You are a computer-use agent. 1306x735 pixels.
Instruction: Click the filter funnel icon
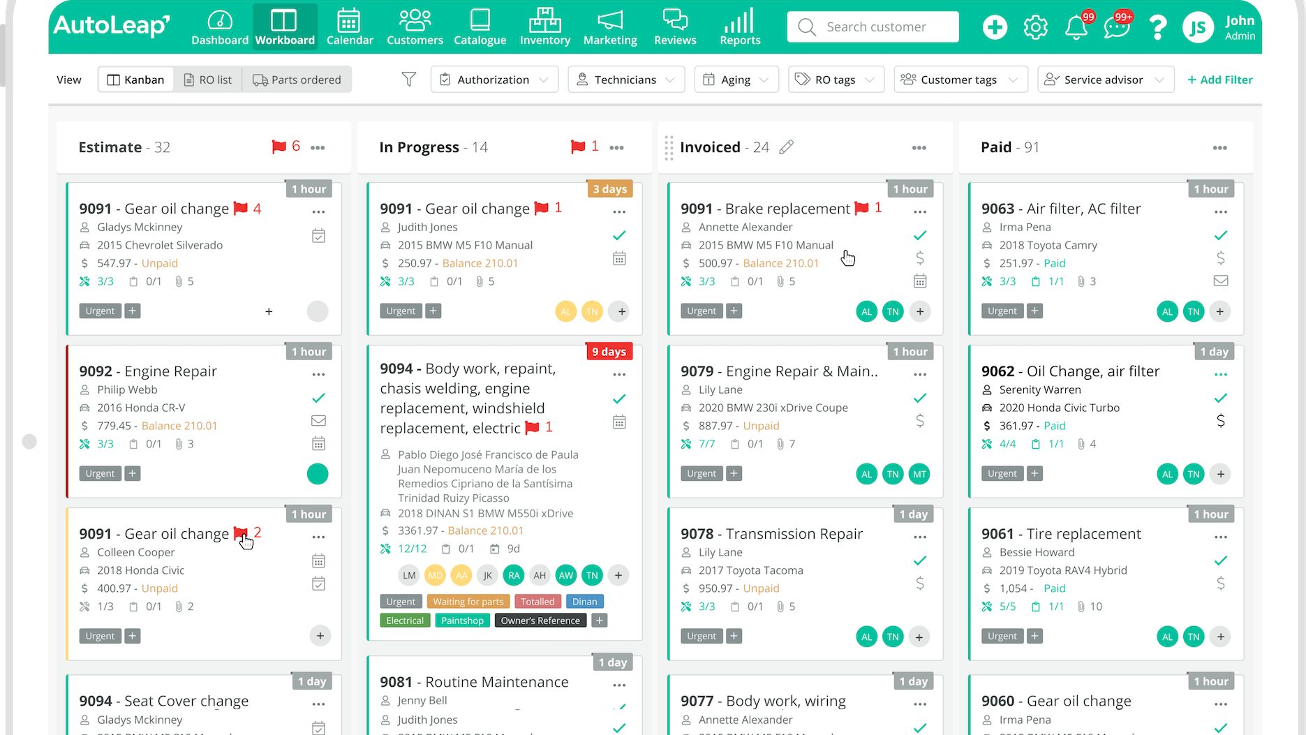409,80
